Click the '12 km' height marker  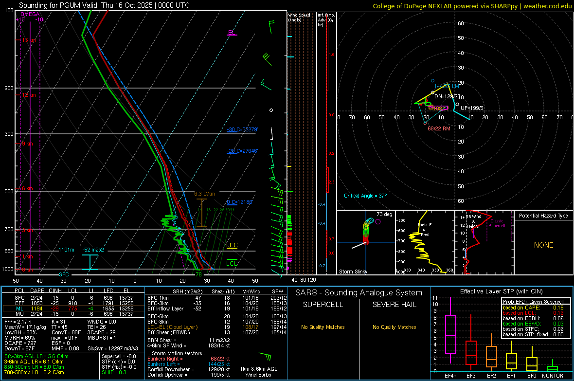(x=29, y=95)
